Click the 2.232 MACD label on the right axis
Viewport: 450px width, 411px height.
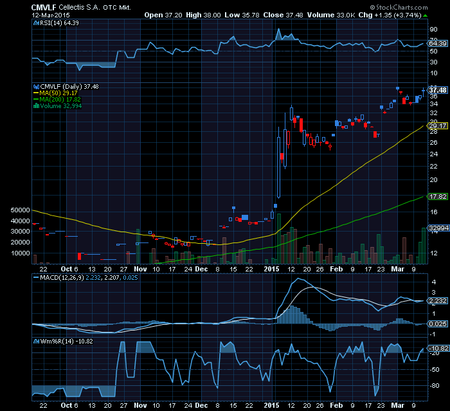coord(438,301)
